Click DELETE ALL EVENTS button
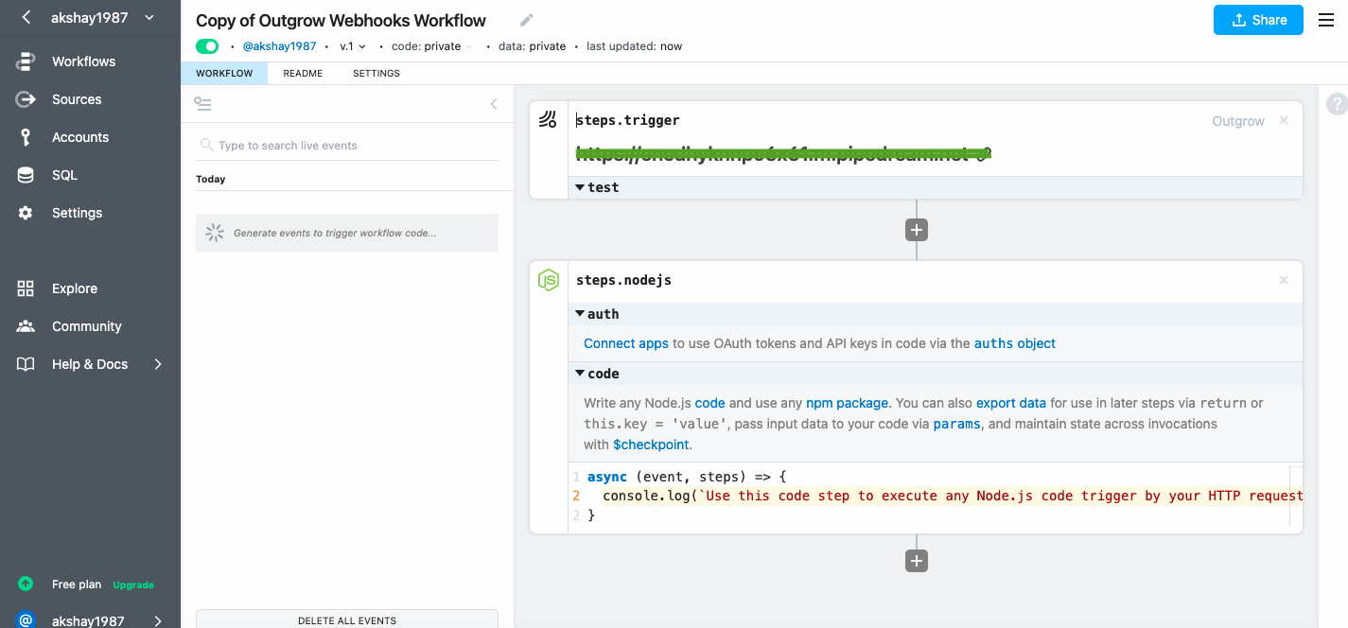The height and width of the screenshot is (628, 1348). tap(347, 619)
